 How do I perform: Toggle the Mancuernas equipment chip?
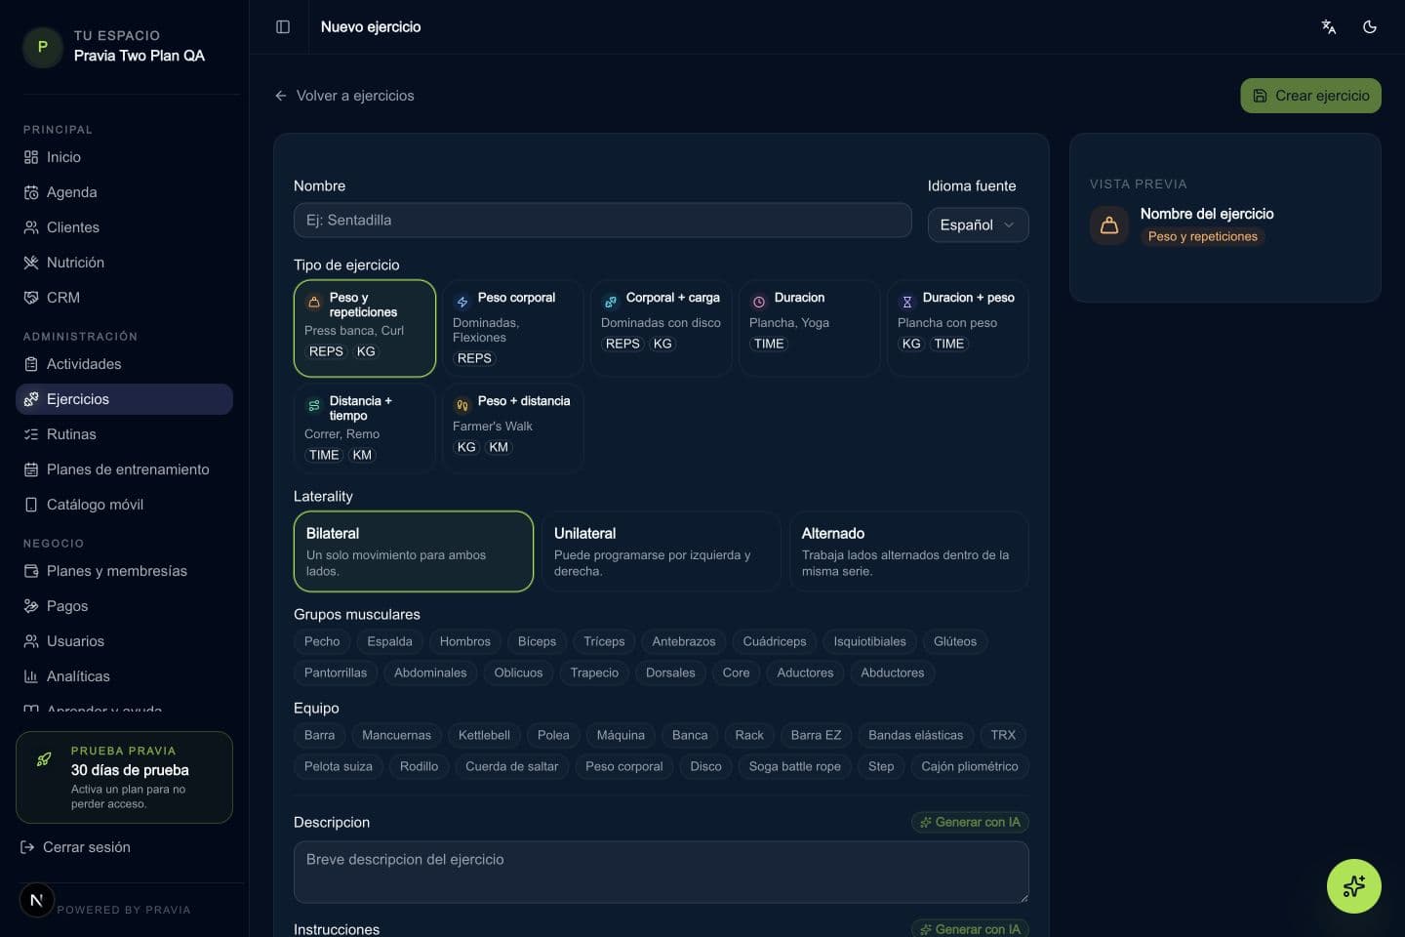(396, 735)
